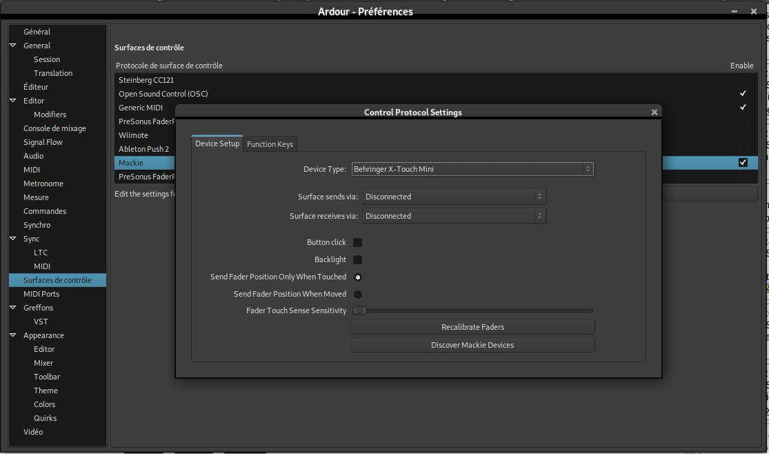Image resolution: width=769 pixels, height=454 pixels.
Task: Open Commandes preferences page
Action: [x=45, y=211]
